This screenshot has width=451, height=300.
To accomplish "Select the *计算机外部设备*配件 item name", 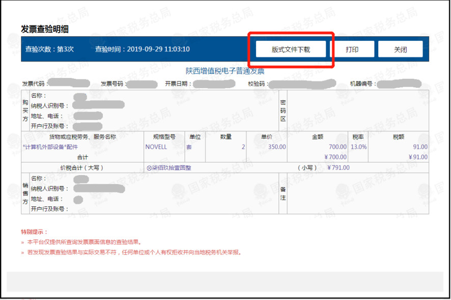I will [x=50, y=147].
